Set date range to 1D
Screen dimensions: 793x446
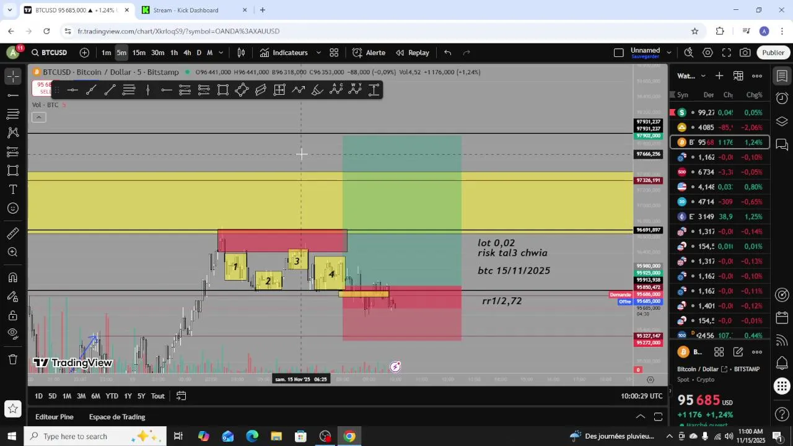[38, 396]
